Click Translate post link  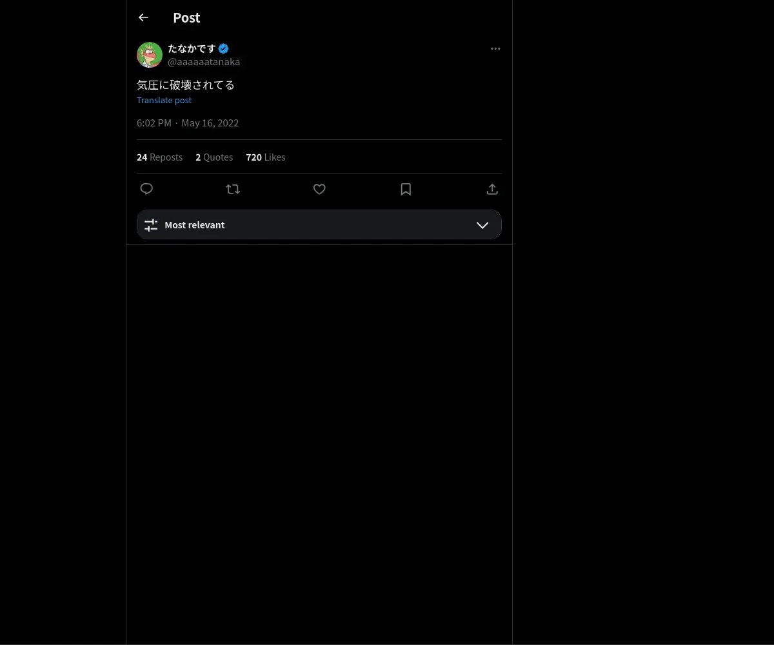[x=164, y=100]
